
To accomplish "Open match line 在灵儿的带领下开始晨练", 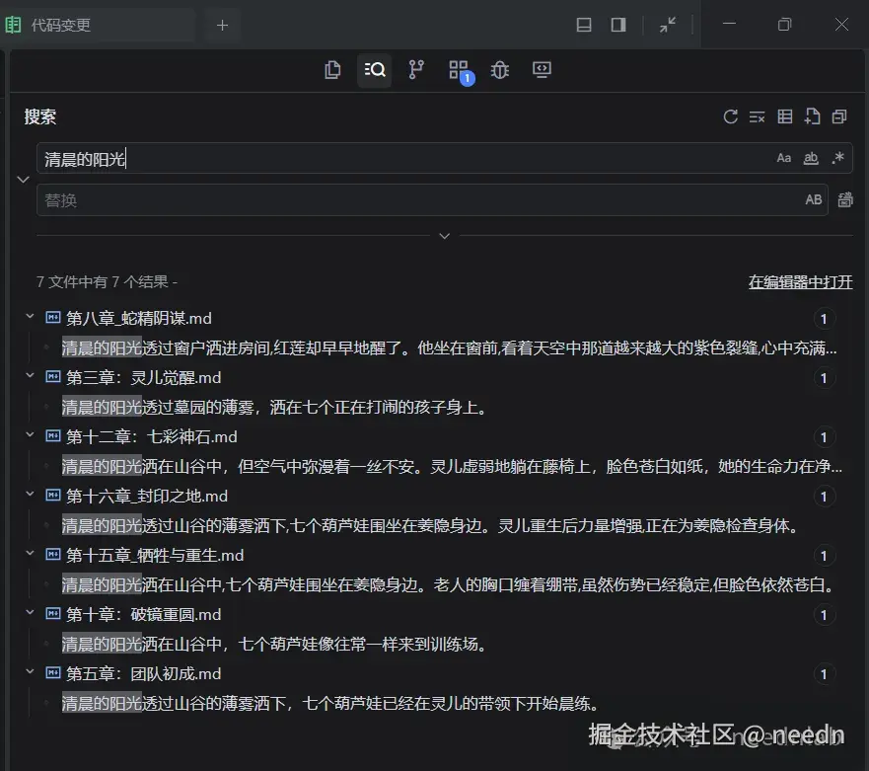I will (330, 703).
